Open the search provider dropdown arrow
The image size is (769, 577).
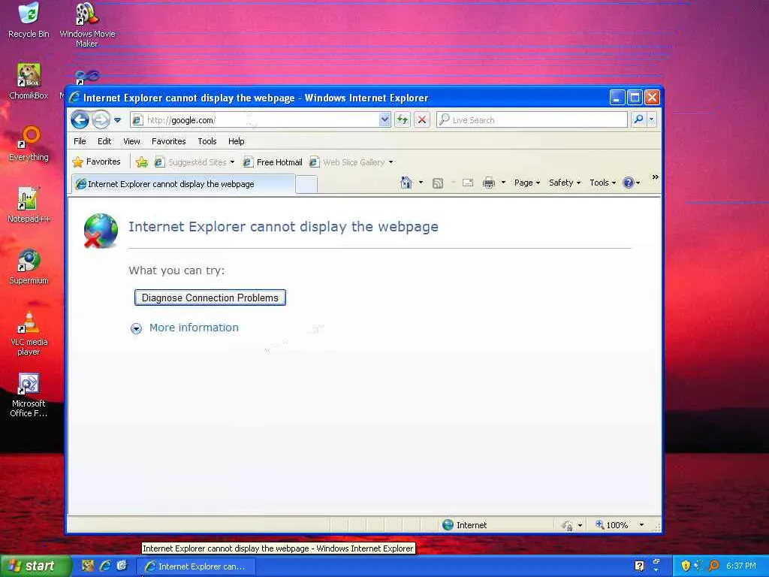click(x=652, y=119)
